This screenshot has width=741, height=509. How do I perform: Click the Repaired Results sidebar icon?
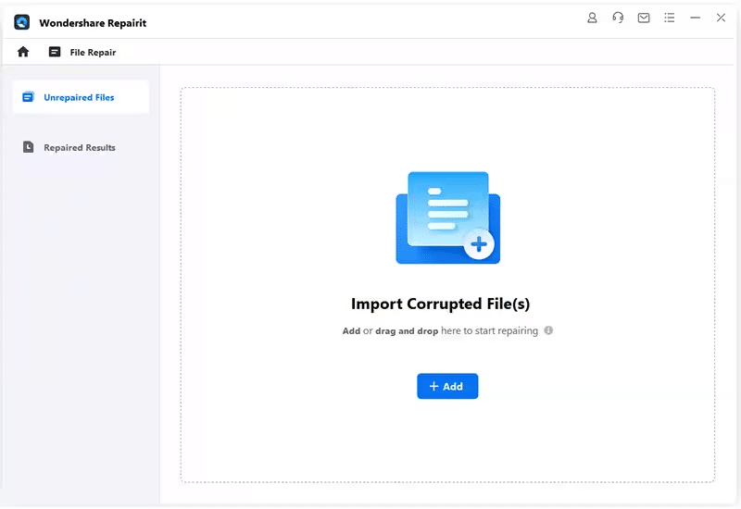[29, 147]
